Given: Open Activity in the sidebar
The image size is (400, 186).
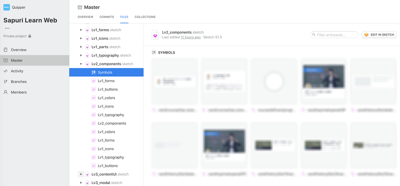Looking at the screenshot, I should 34,71.
